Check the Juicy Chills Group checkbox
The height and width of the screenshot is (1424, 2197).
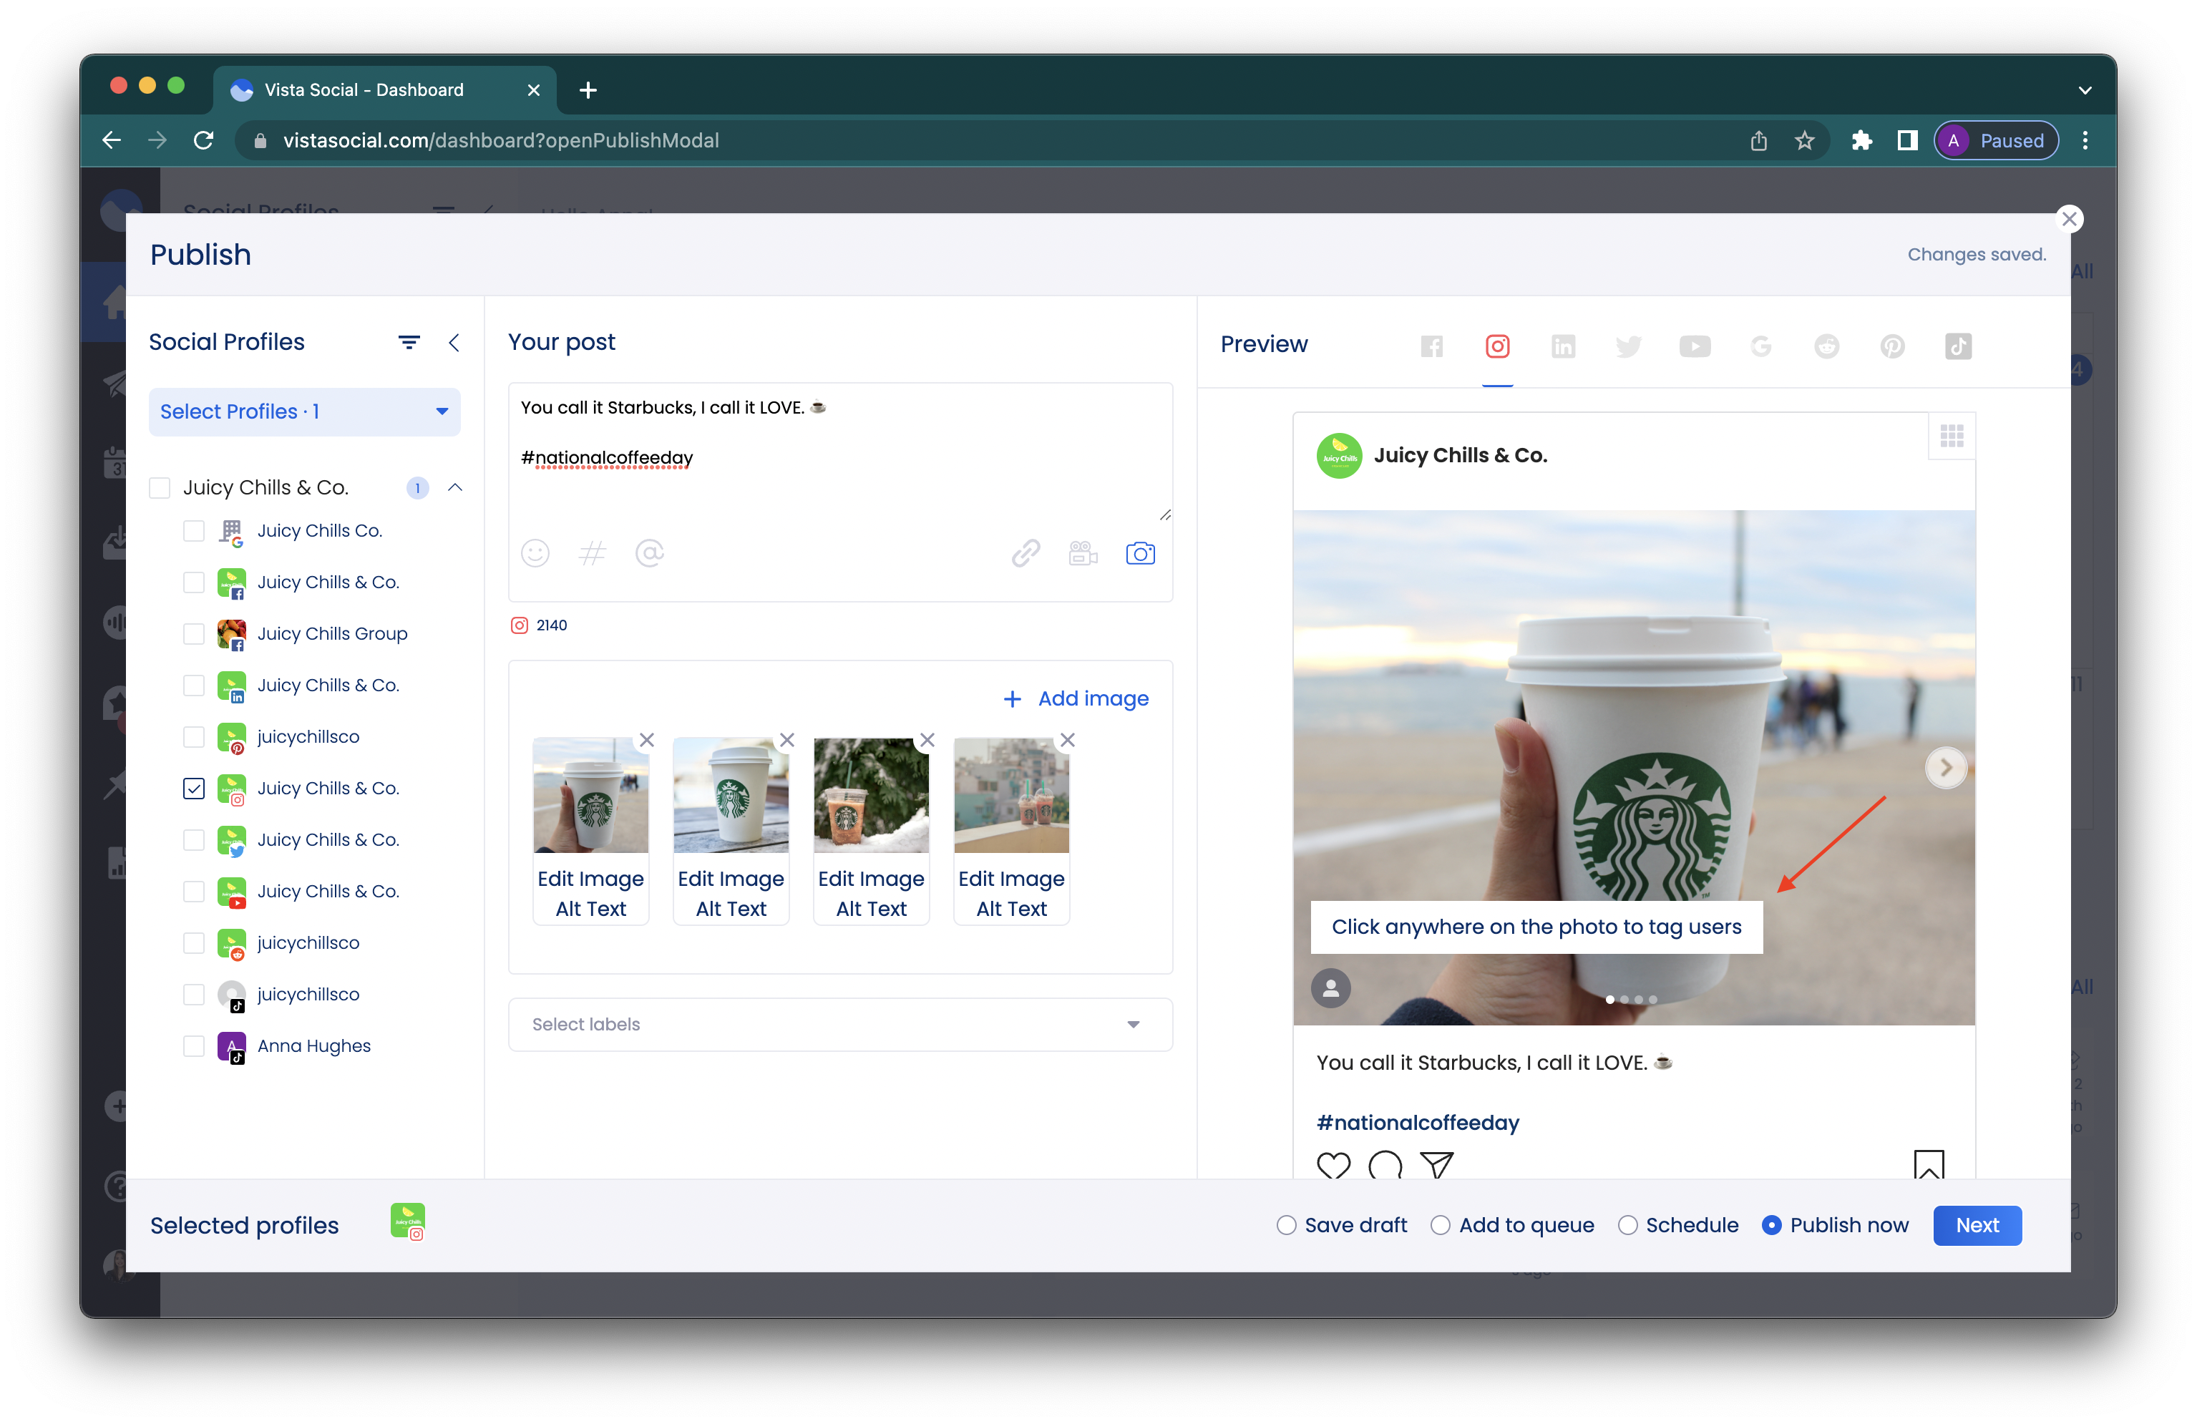click(x=194, y=634)
